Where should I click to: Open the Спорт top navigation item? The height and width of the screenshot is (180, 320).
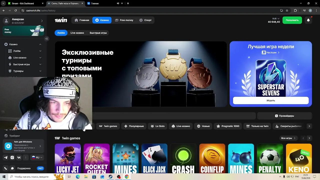(145, 20)
